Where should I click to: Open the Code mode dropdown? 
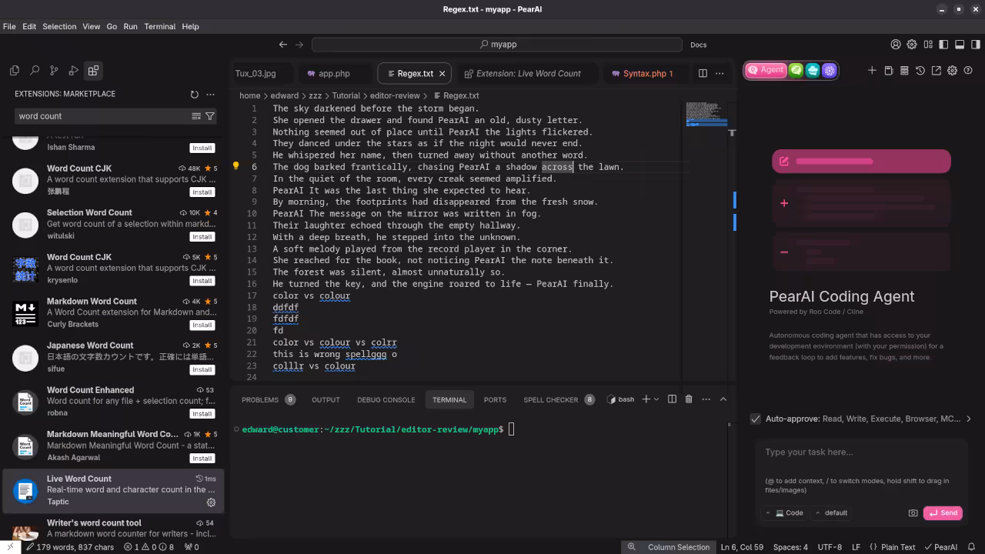[x=785, y=512]
